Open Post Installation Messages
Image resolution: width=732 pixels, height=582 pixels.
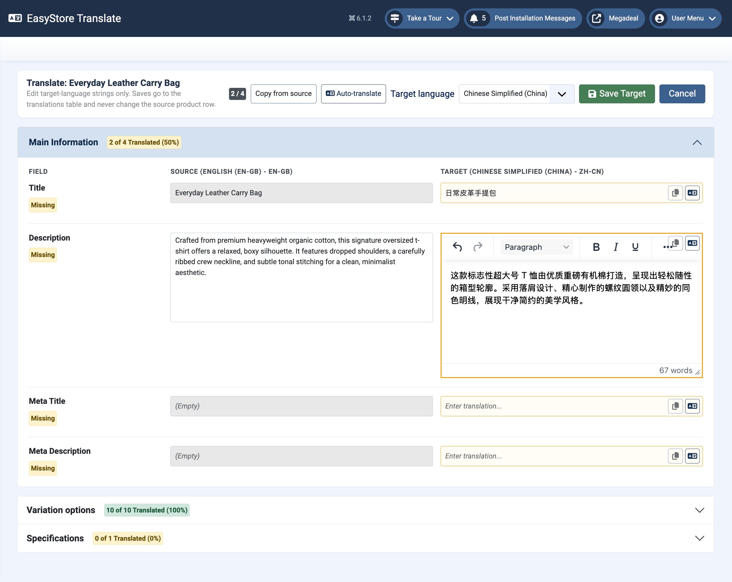point(523,18)
